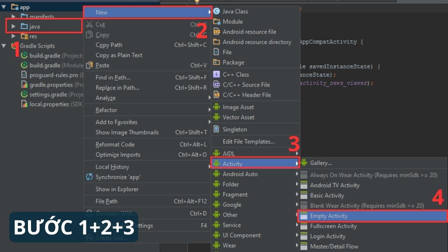Click the Vector Asset android icon

(217, 117)
